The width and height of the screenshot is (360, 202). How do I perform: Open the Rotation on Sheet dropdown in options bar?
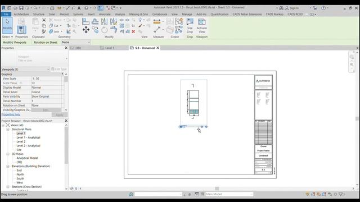[x=76, y=43]
